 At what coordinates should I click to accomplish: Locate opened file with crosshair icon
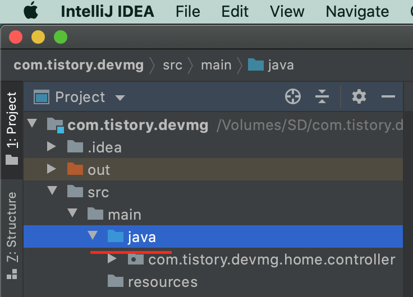(293, 96)
